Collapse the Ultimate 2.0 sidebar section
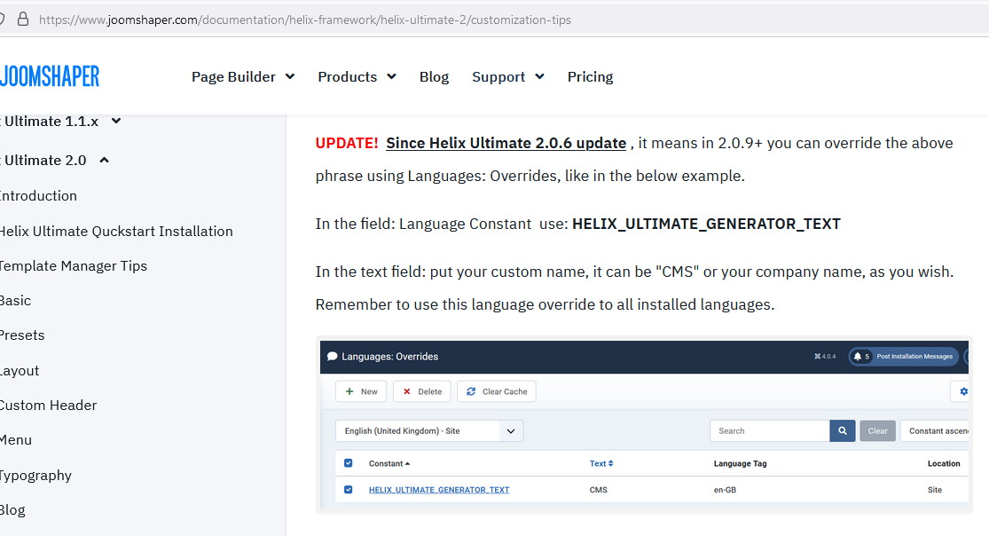The image size is (989, 536). [104, 161]
